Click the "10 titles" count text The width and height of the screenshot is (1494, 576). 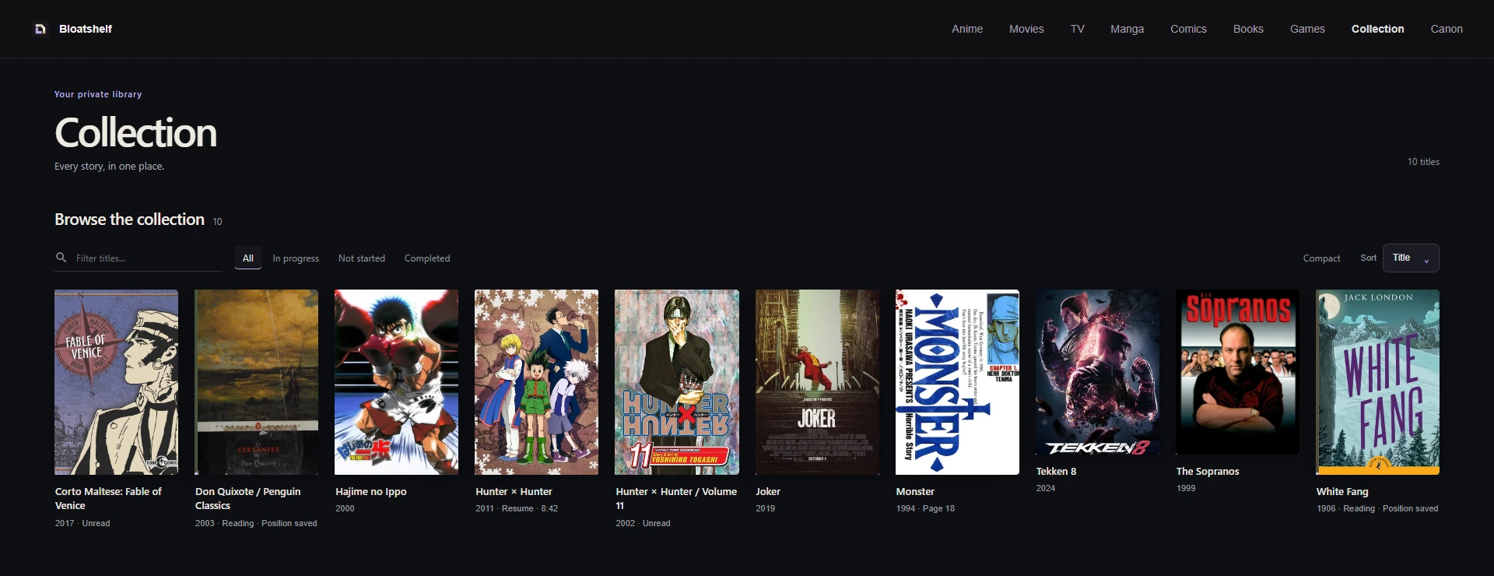coord(1423,162)
